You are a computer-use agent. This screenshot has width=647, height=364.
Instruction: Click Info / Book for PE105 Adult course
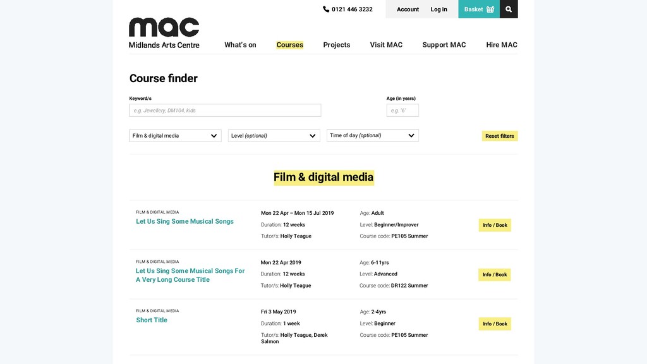495,225
